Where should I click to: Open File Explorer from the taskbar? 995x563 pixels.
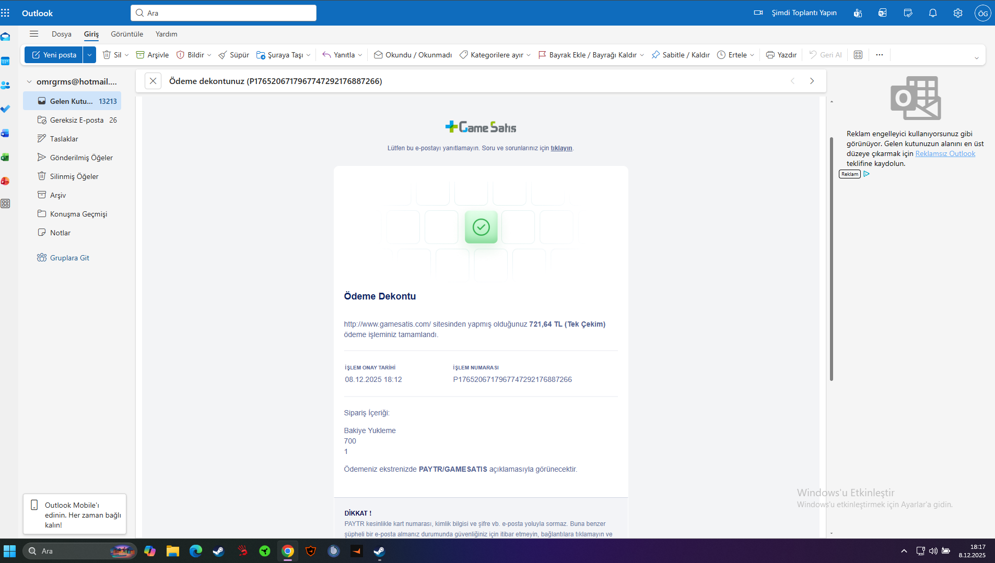173,551
